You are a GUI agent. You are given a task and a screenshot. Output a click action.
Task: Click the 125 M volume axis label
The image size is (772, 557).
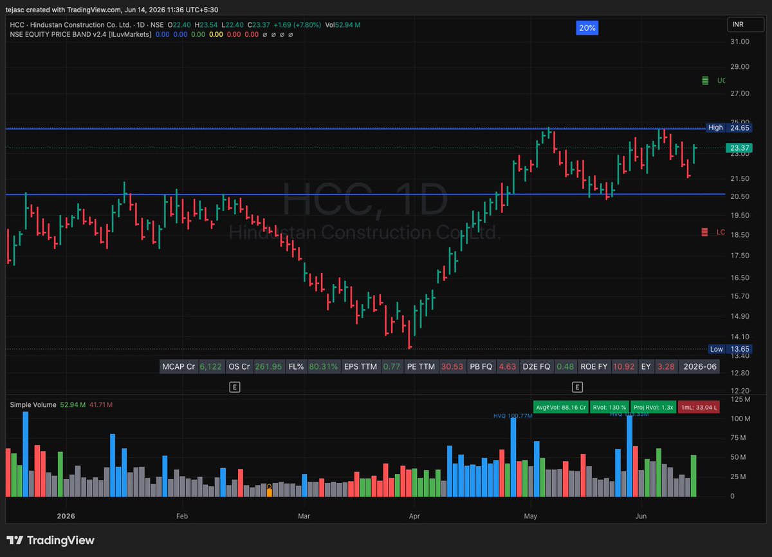click(x=740, y=400)
